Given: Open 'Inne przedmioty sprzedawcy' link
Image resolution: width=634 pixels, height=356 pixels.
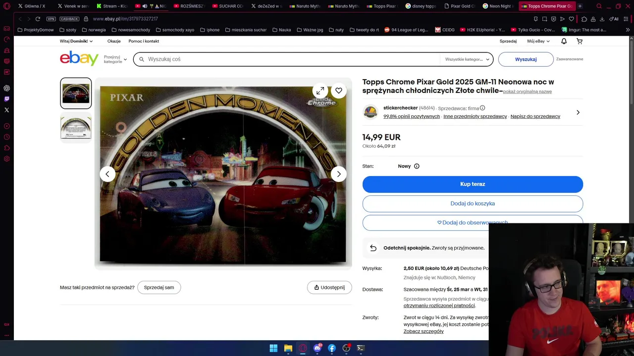Looking at the screenshot, I should (475, 116).
